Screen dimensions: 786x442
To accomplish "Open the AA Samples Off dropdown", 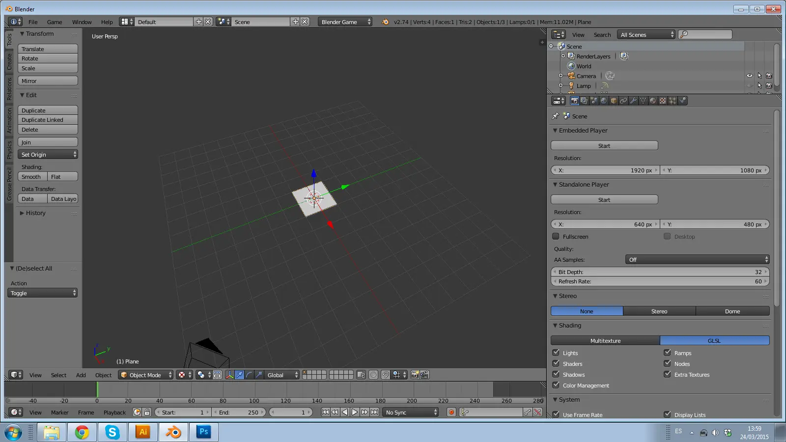I will pyautogui.click(x=697, y=259).
